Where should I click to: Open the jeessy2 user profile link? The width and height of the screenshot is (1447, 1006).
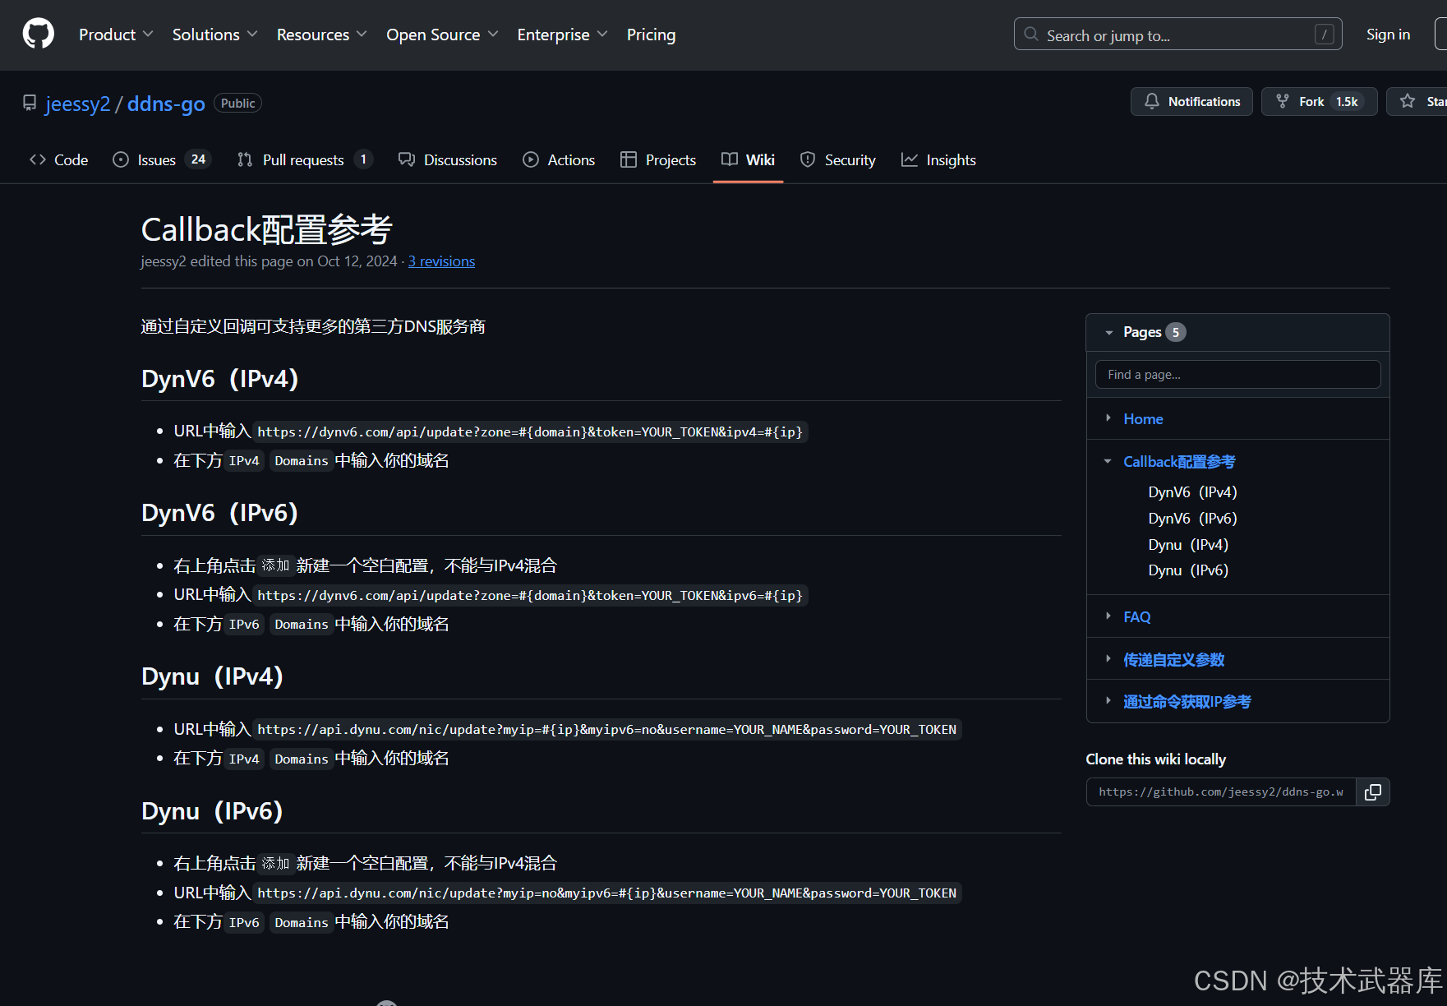pos(78,104)
